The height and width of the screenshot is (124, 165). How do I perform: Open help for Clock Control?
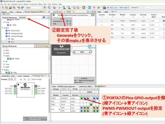[x=6, y=30]
